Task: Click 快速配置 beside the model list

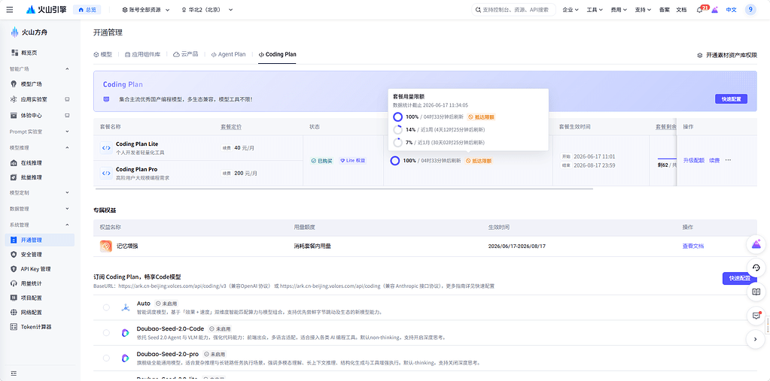Action: tap(740, 279)
